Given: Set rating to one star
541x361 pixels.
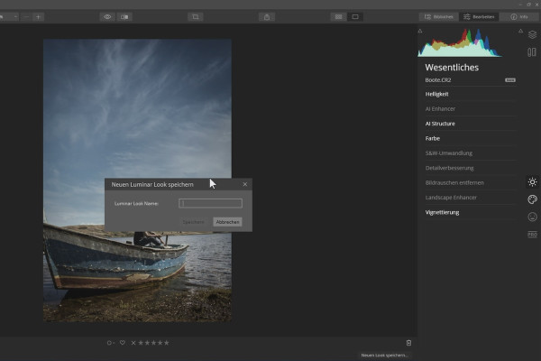Looking at the screenshot, I should (141, 343).
